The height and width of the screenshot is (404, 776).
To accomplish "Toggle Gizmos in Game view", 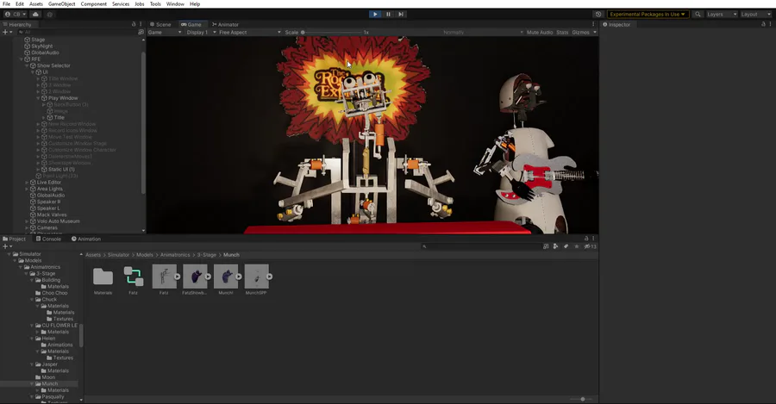I will click(x=580, y=32).
